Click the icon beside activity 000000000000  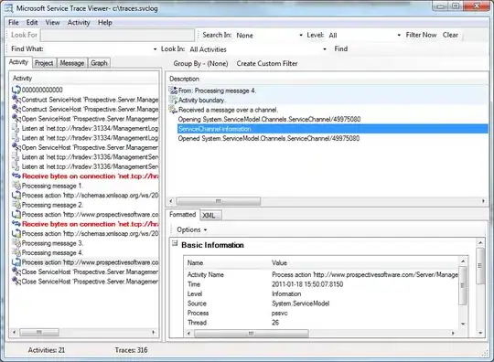pyautogui.click(x=16, y=90)
